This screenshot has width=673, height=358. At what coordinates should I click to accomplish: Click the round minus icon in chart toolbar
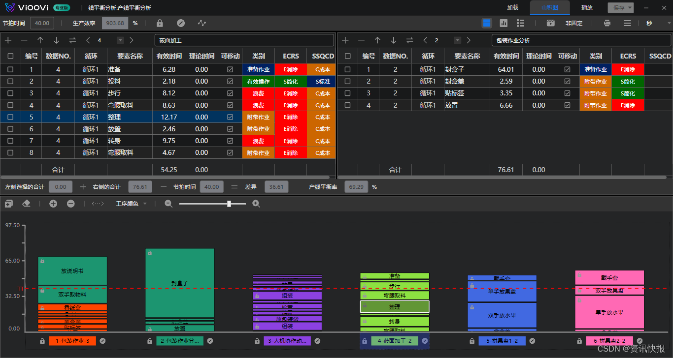point(71,204)
